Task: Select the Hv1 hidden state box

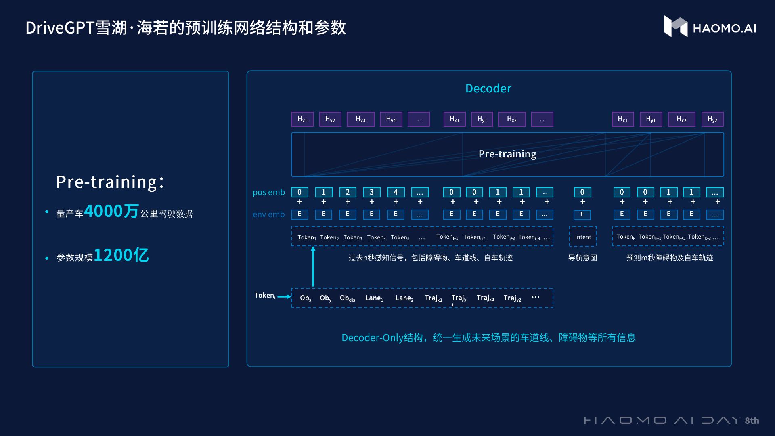Action: pyautogui.click(x=302, y=119)
